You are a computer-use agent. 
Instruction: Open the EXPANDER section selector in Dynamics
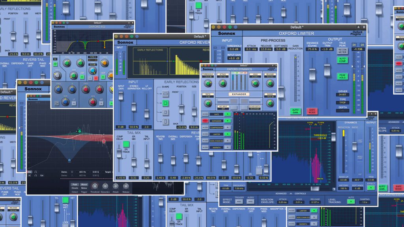tap(239, 94)
